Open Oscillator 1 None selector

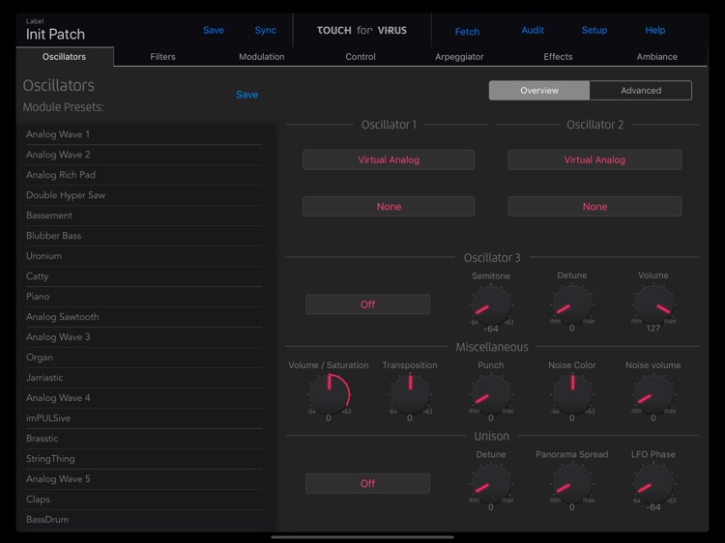point(389,207)
